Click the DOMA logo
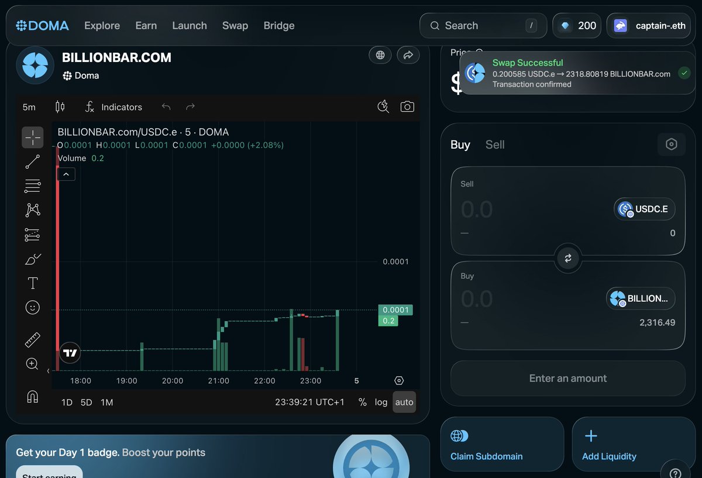The width and height of the screenshot is (702, 478). point(42,26)
